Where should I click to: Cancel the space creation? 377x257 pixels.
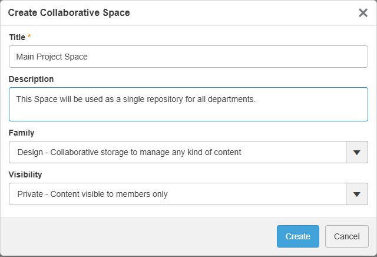(x=346, y=236)
